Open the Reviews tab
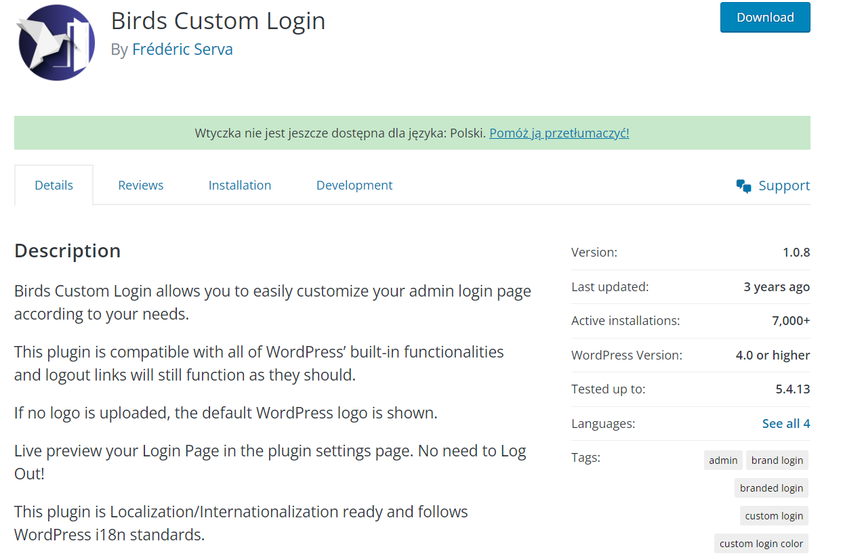The width and height of the screenshot is (841, 560). pos(140,185)
